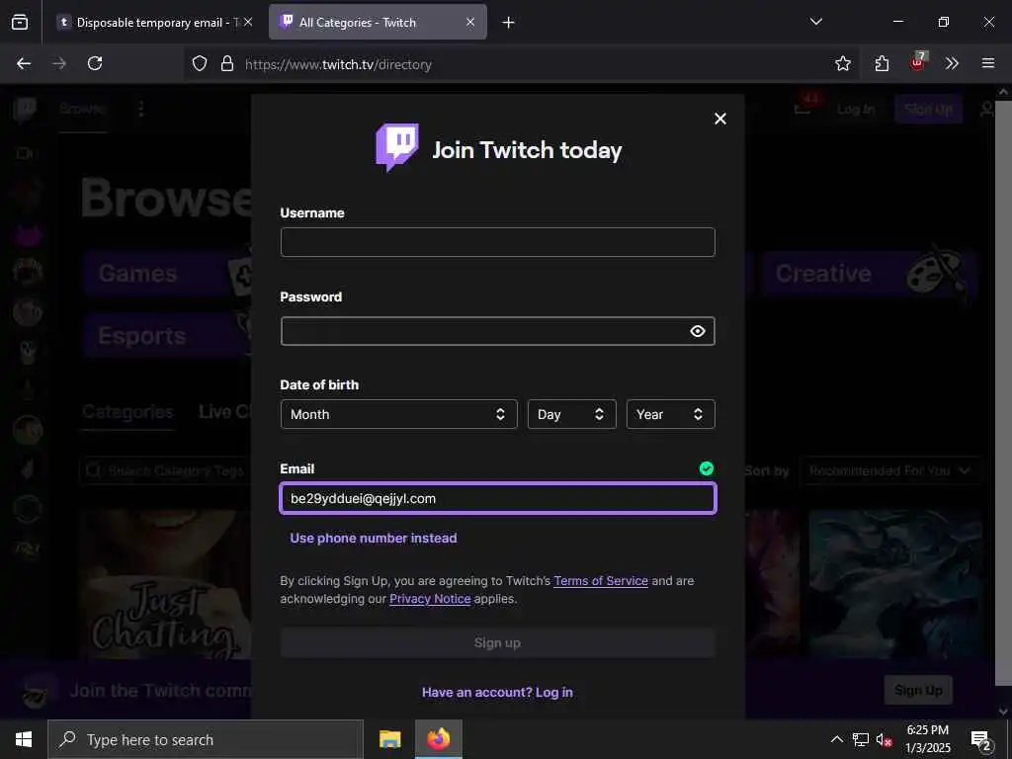Select the Creative category button
Viewport: 1012px width, 759px height.
(x=870, y=274)
